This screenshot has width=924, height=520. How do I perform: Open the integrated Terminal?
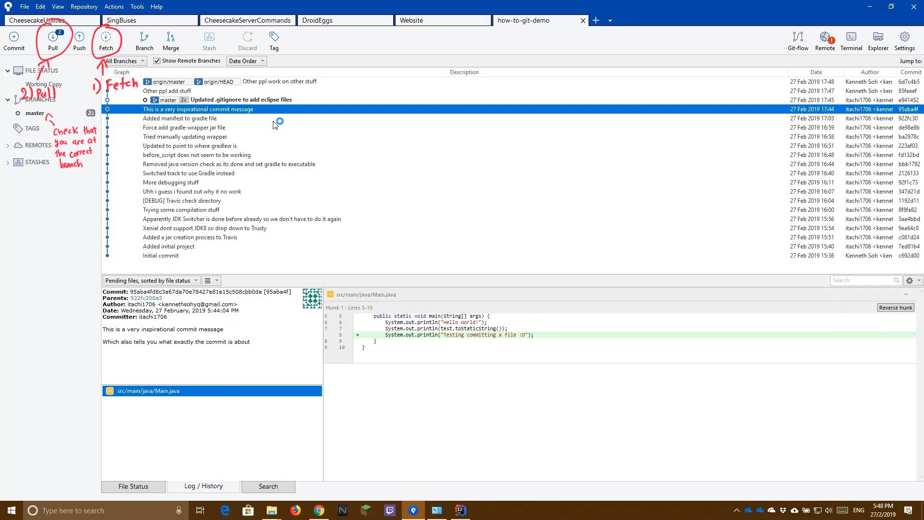tap(851, 41)
